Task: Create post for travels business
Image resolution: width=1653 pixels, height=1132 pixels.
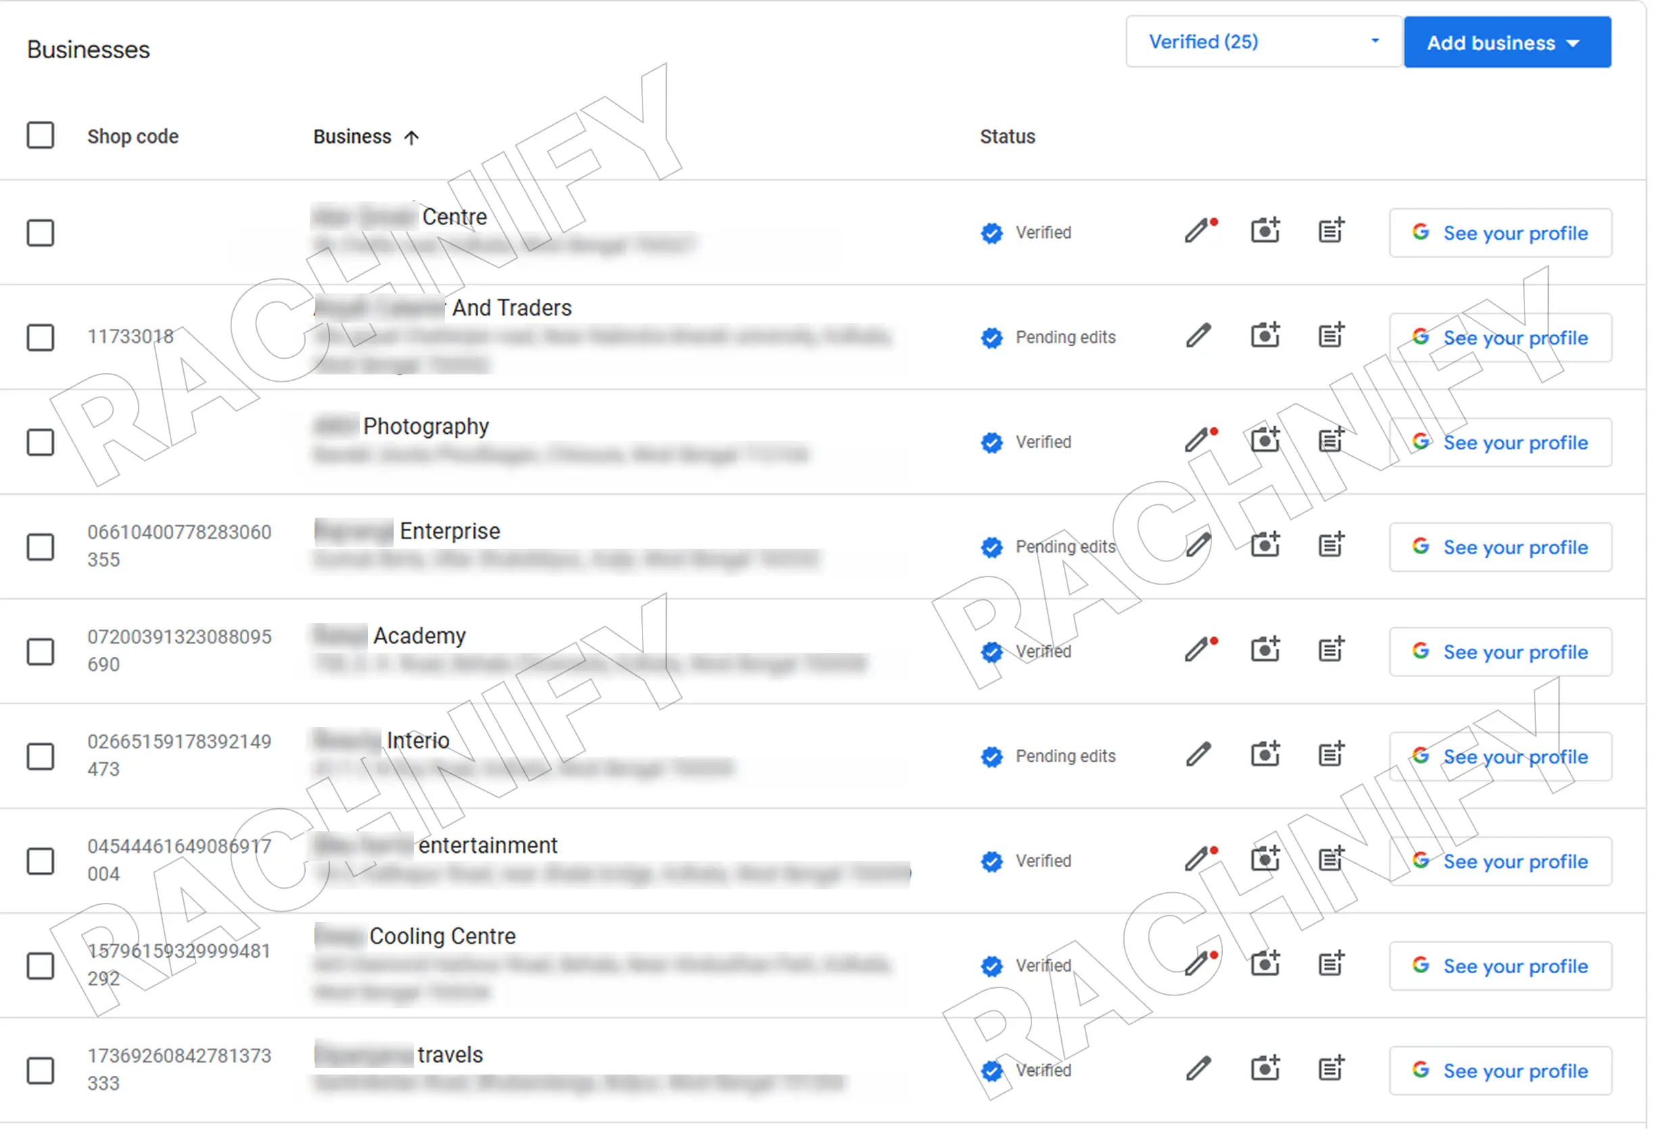Action: 1331,1069
